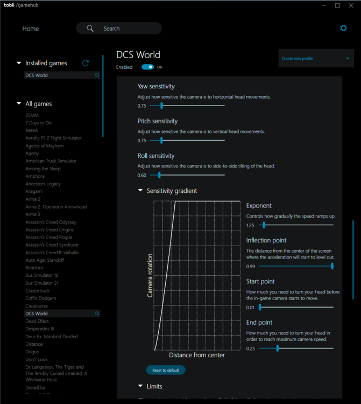Select American Truck Simulator from the list
Image resolution: width=361 pixels, height=404 pixels.
(x=51, y=161)
